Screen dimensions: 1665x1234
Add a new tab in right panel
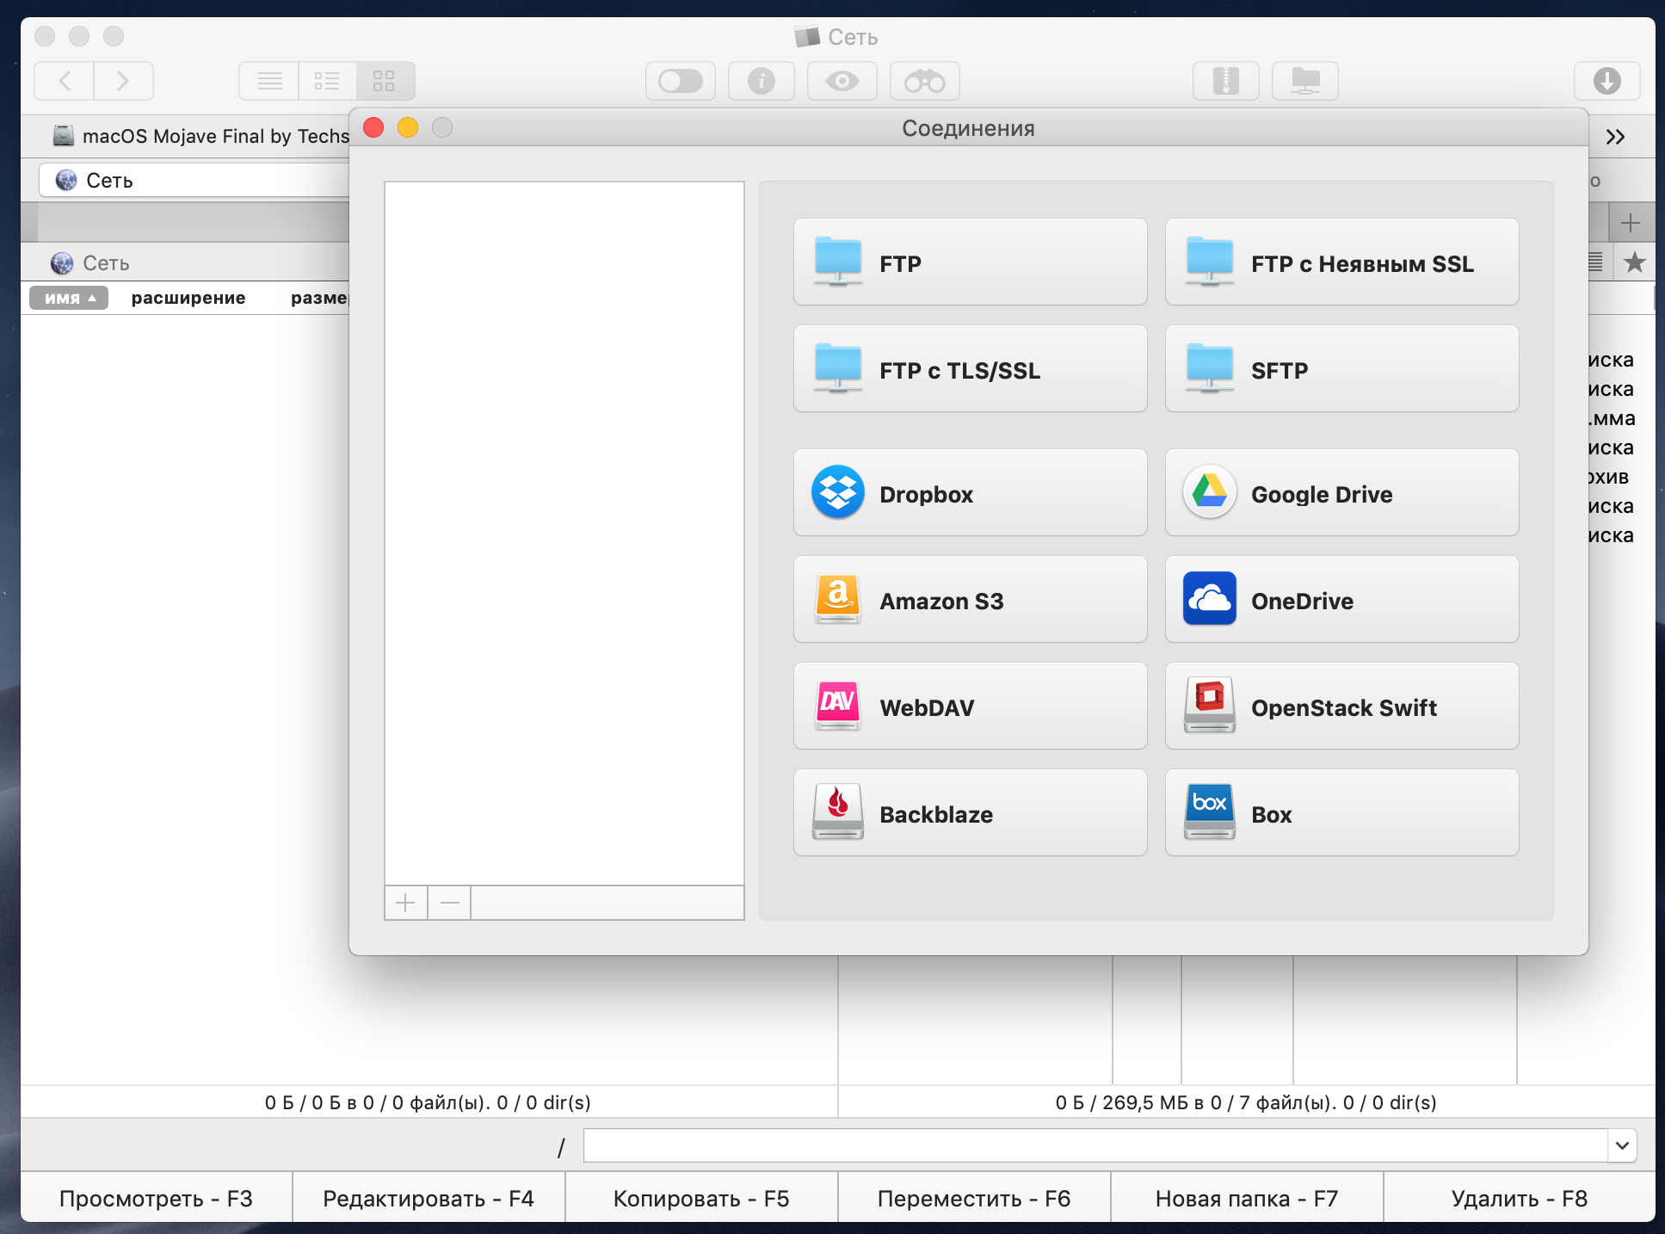point(1630,224)
